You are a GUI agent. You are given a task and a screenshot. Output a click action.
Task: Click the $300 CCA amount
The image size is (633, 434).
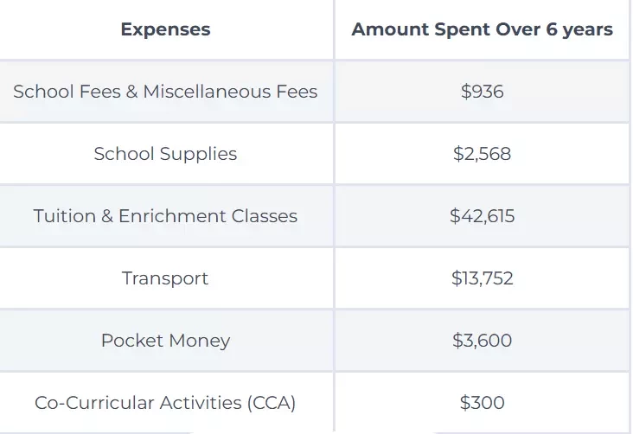point(482,403)
